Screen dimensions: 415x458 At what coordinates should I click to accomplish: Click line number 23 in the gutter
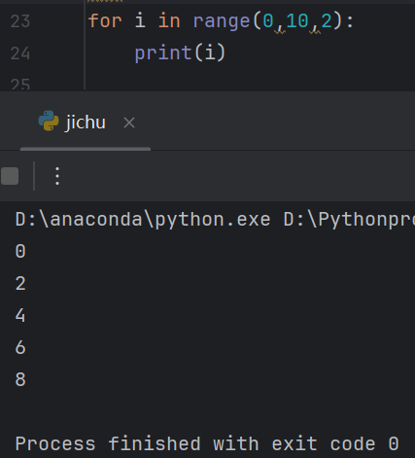tap(20, 21)
